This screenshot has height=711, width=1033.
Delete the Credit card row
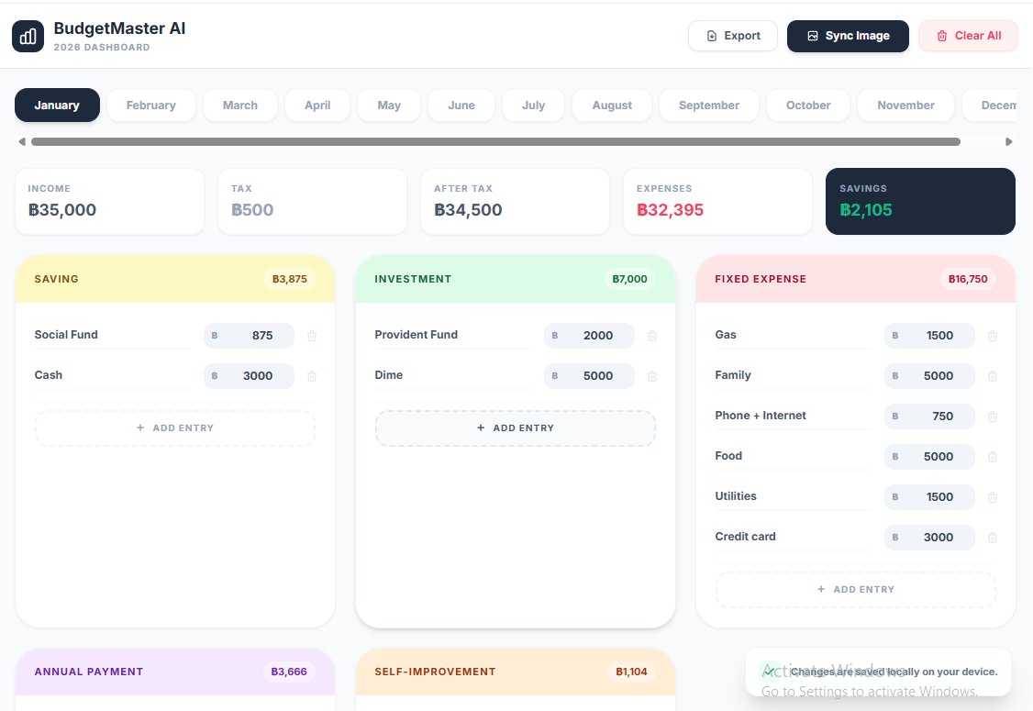[993, 538]
